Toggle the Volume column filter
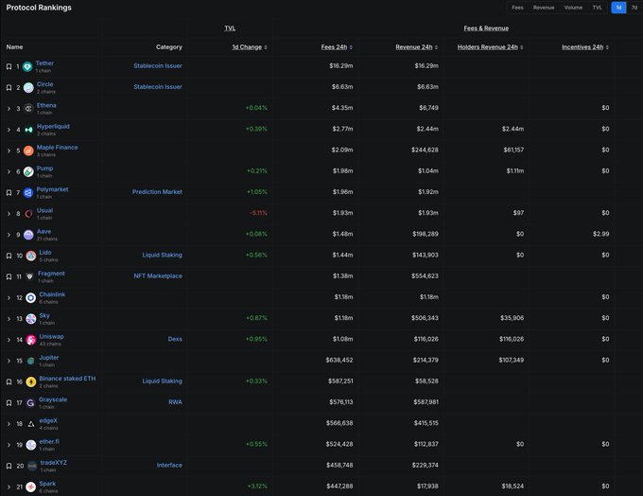Image resolution: width=643 pixels, height=496 pixels. (573, 8)
